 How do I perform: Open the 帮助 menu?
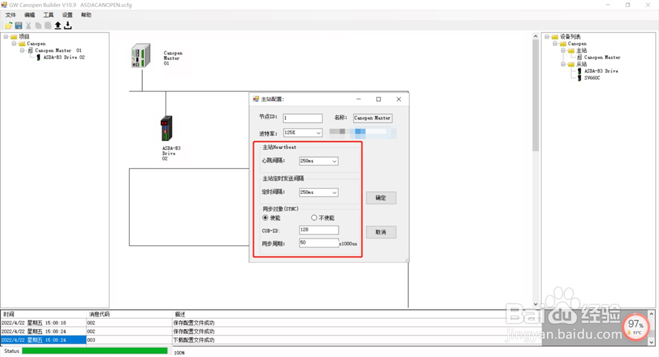click(x=86, y=15)
